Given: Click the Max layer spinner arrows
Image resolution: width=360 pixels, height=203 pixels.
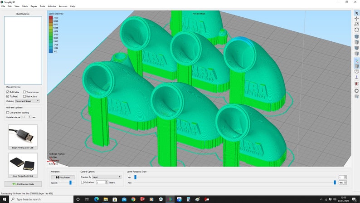Looking at the screenshot, I should [345, 183].
